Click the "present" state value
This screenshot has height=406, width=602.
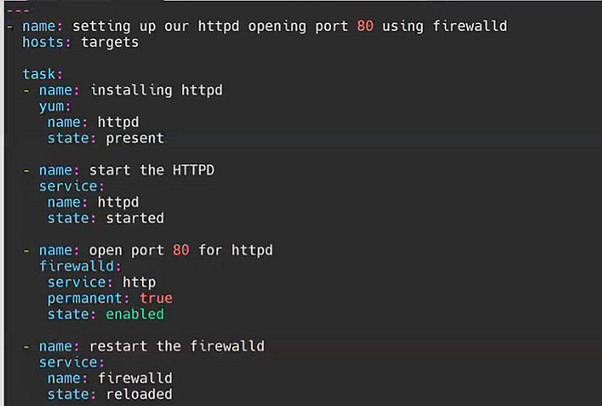[135, 138]
